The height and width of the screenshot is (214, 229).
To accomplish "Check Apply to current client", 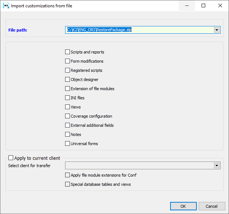I will click(11, 158).
